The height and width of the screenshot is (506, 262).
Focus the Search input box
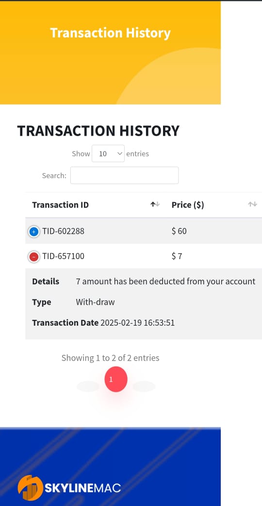[x=124, y=175]
